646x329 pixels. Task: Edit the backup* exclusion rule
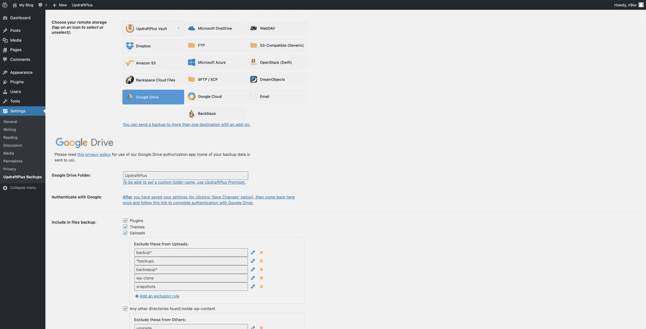(x=253, y=252)
